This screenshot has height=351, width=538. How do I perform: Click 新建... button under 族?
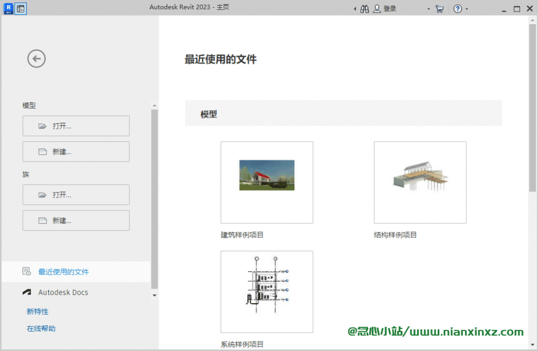pos(76,220)
